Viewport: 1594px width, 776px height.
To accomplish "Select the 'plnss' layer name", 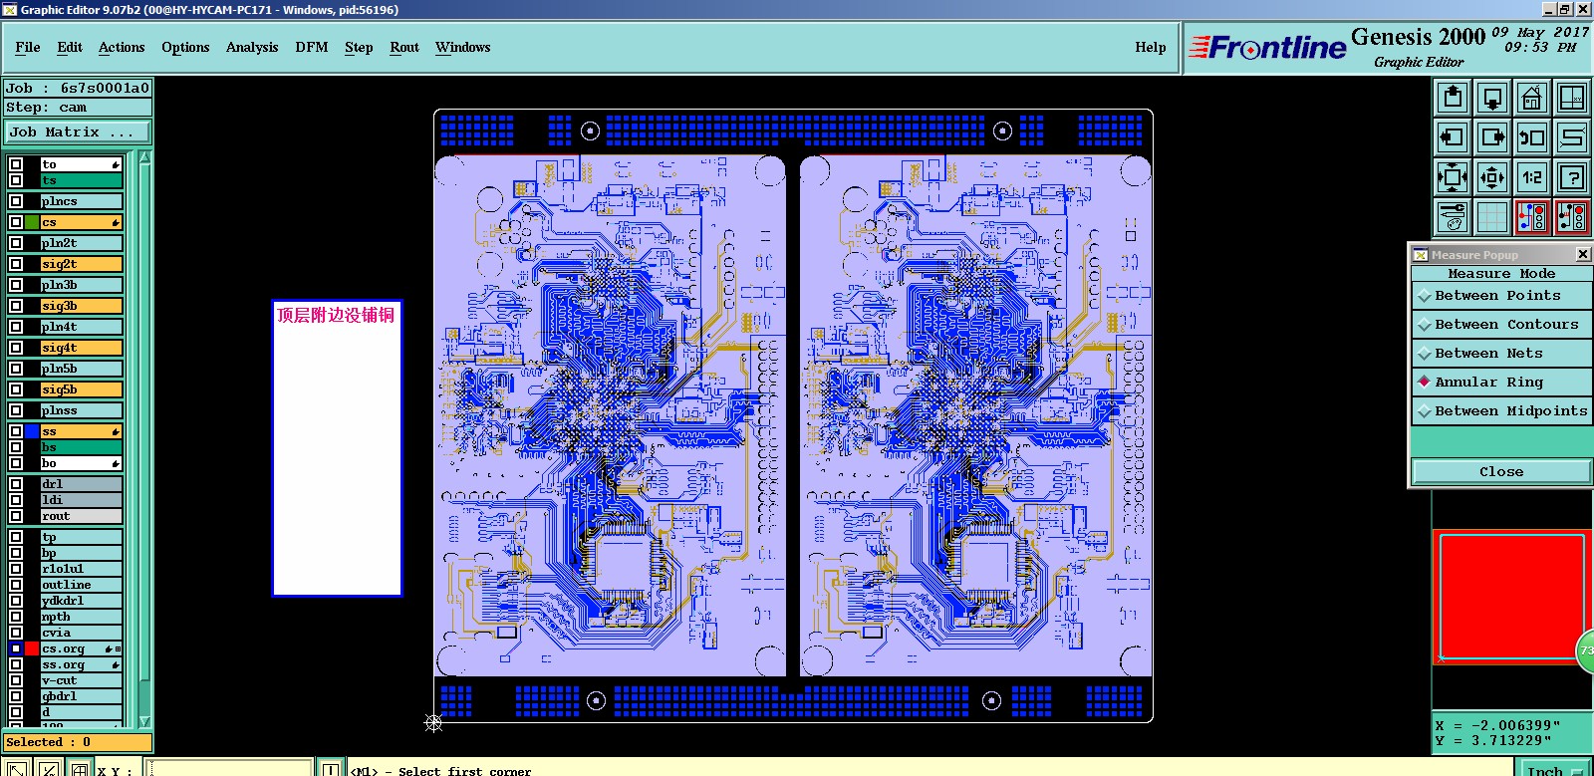I will point(81,410).
